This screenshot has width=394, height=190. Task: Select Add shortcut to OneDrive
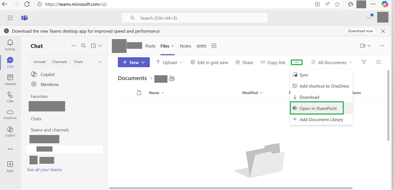coord(321,86)
